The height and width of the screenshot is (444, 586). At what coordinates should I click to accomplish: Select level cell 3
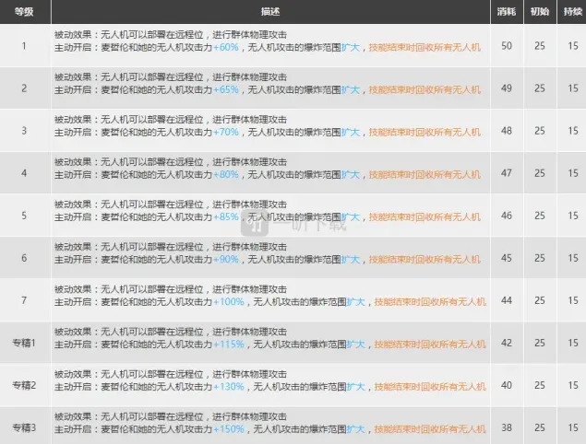[24, 131]
